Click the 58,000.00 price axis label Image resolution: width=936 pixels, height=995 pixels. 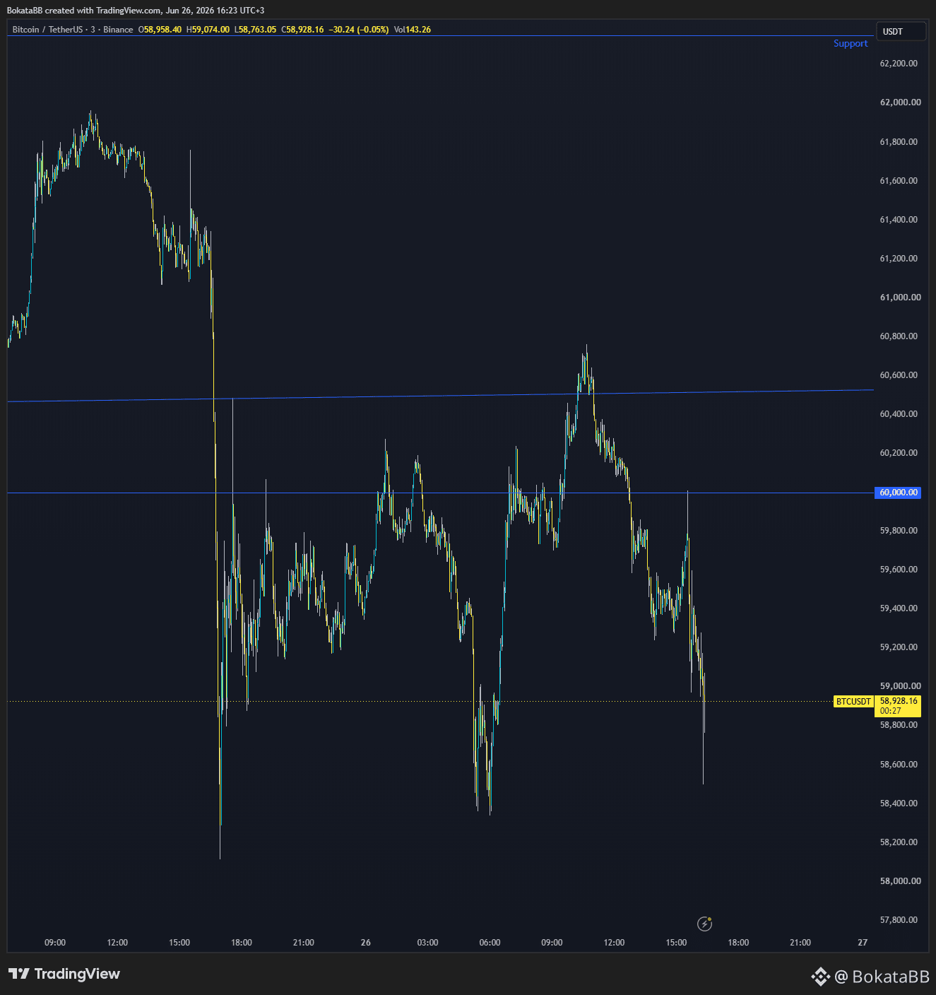[900, 881]
